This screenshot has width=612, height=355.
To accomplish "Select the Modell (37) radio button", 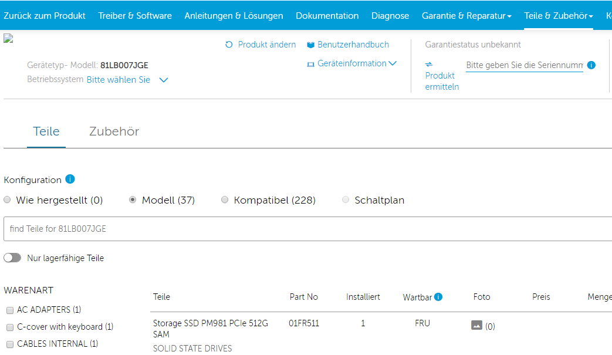I will point(133,200).
